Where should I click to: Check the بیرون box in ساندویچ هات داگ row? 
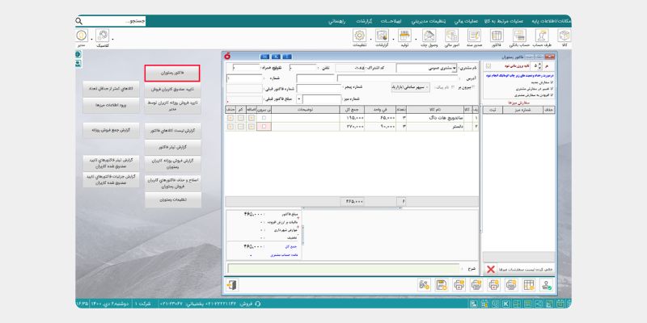[x=264, y=118]
